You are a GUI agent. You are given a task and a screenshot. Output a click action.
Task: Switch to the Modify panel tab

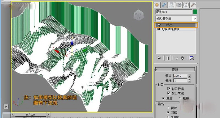(x=164, y=5)
